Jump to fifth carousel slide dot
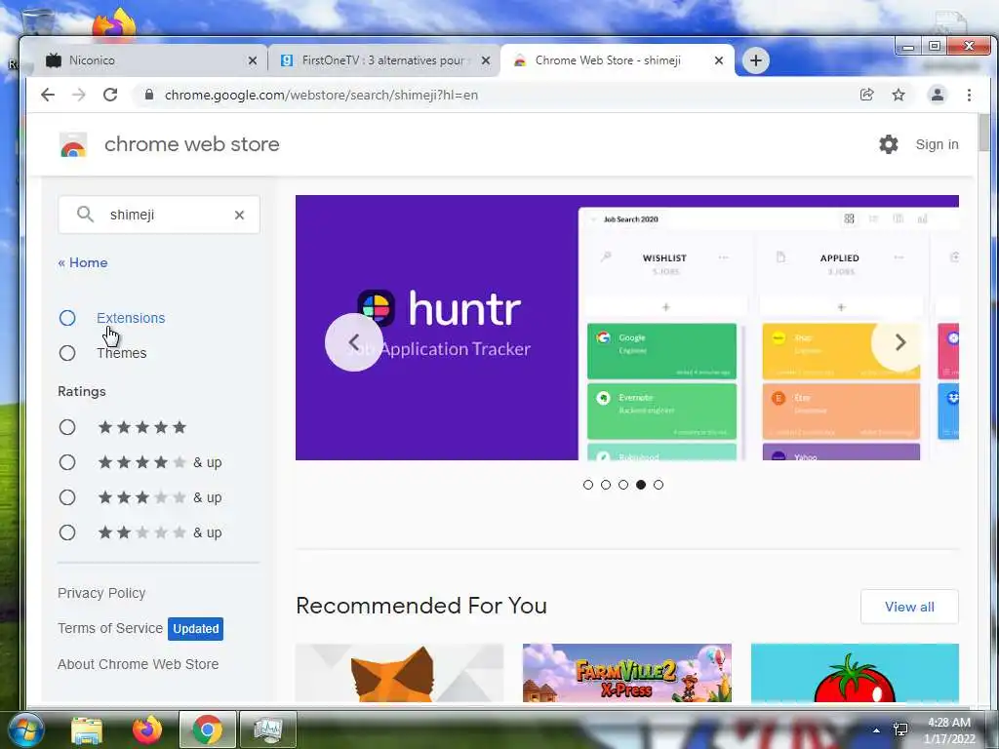 click(x=659, y=485)
